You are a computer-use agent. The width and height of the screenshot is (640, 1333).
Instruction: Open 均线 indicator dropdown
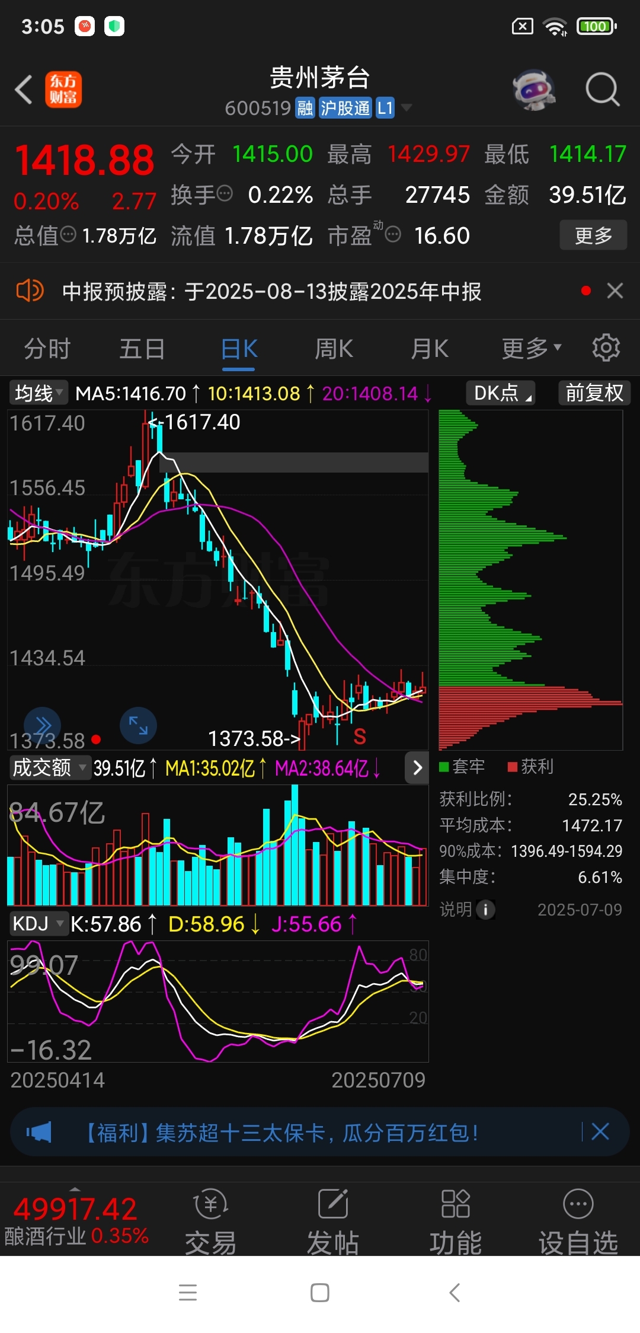click(39, 393)
